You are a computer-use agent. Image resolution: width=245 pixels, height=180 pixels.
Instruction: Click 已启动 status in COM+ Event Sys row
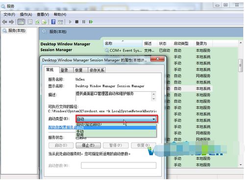165,51
